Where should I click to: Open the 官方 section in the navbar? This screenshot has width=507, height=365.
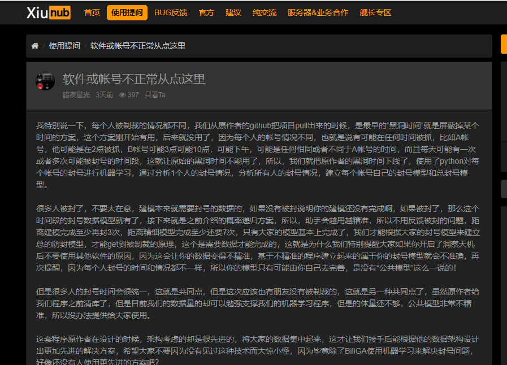(206, 12)
